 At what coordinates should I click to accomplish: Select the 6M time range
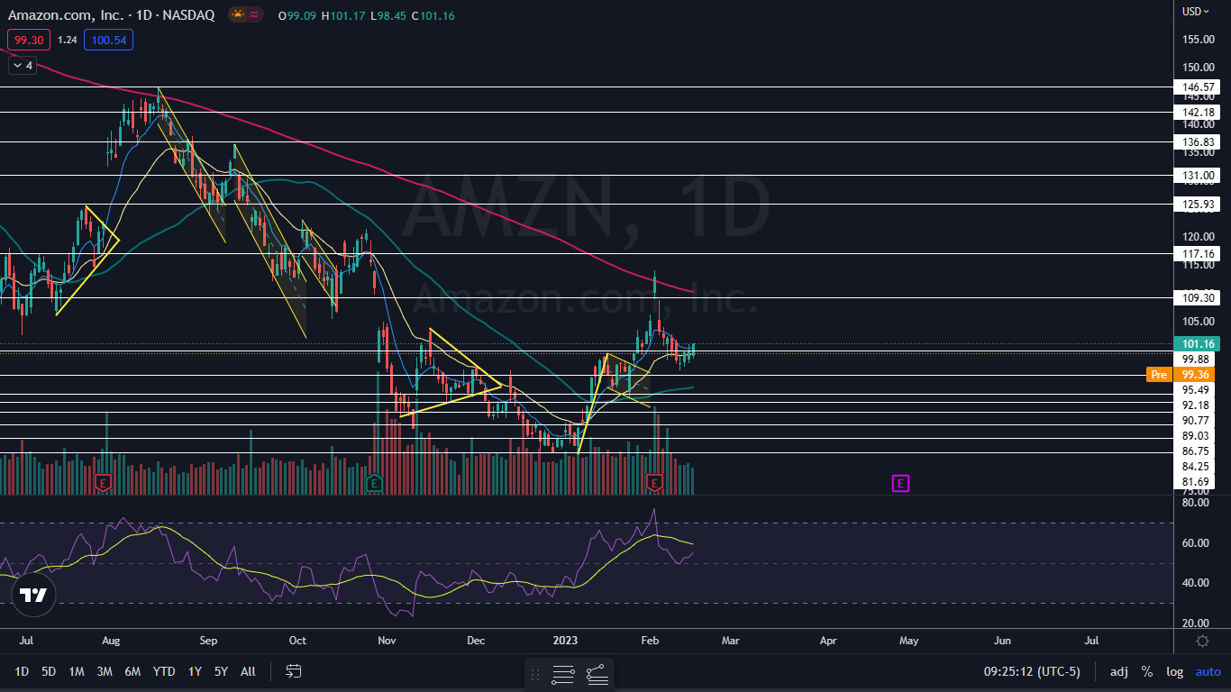tap(132, 671)
